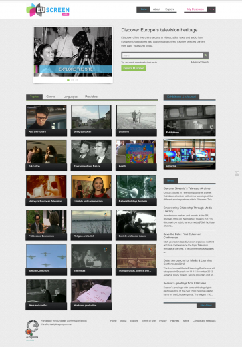Open Lifestyle and consumerism thumbnail
The width and height of the screenshot is (242, 347).
coord(91,190)
